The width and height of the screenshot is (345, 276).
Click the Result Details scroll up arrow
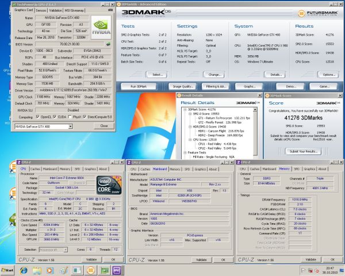(255, 109)
